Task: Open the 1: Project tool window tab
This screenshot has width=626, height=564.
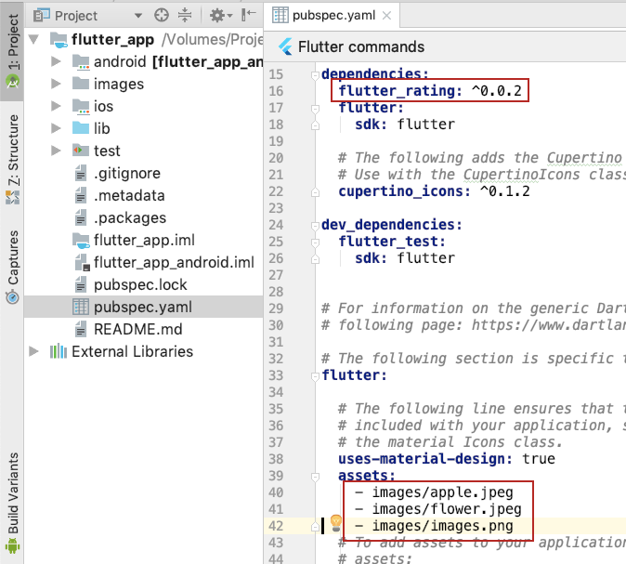Action: coord(12,51)
